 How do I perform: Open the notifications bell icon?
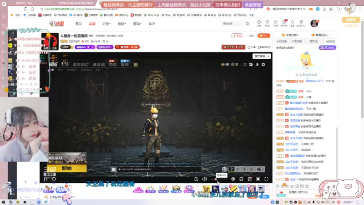[x=292, y=23]
